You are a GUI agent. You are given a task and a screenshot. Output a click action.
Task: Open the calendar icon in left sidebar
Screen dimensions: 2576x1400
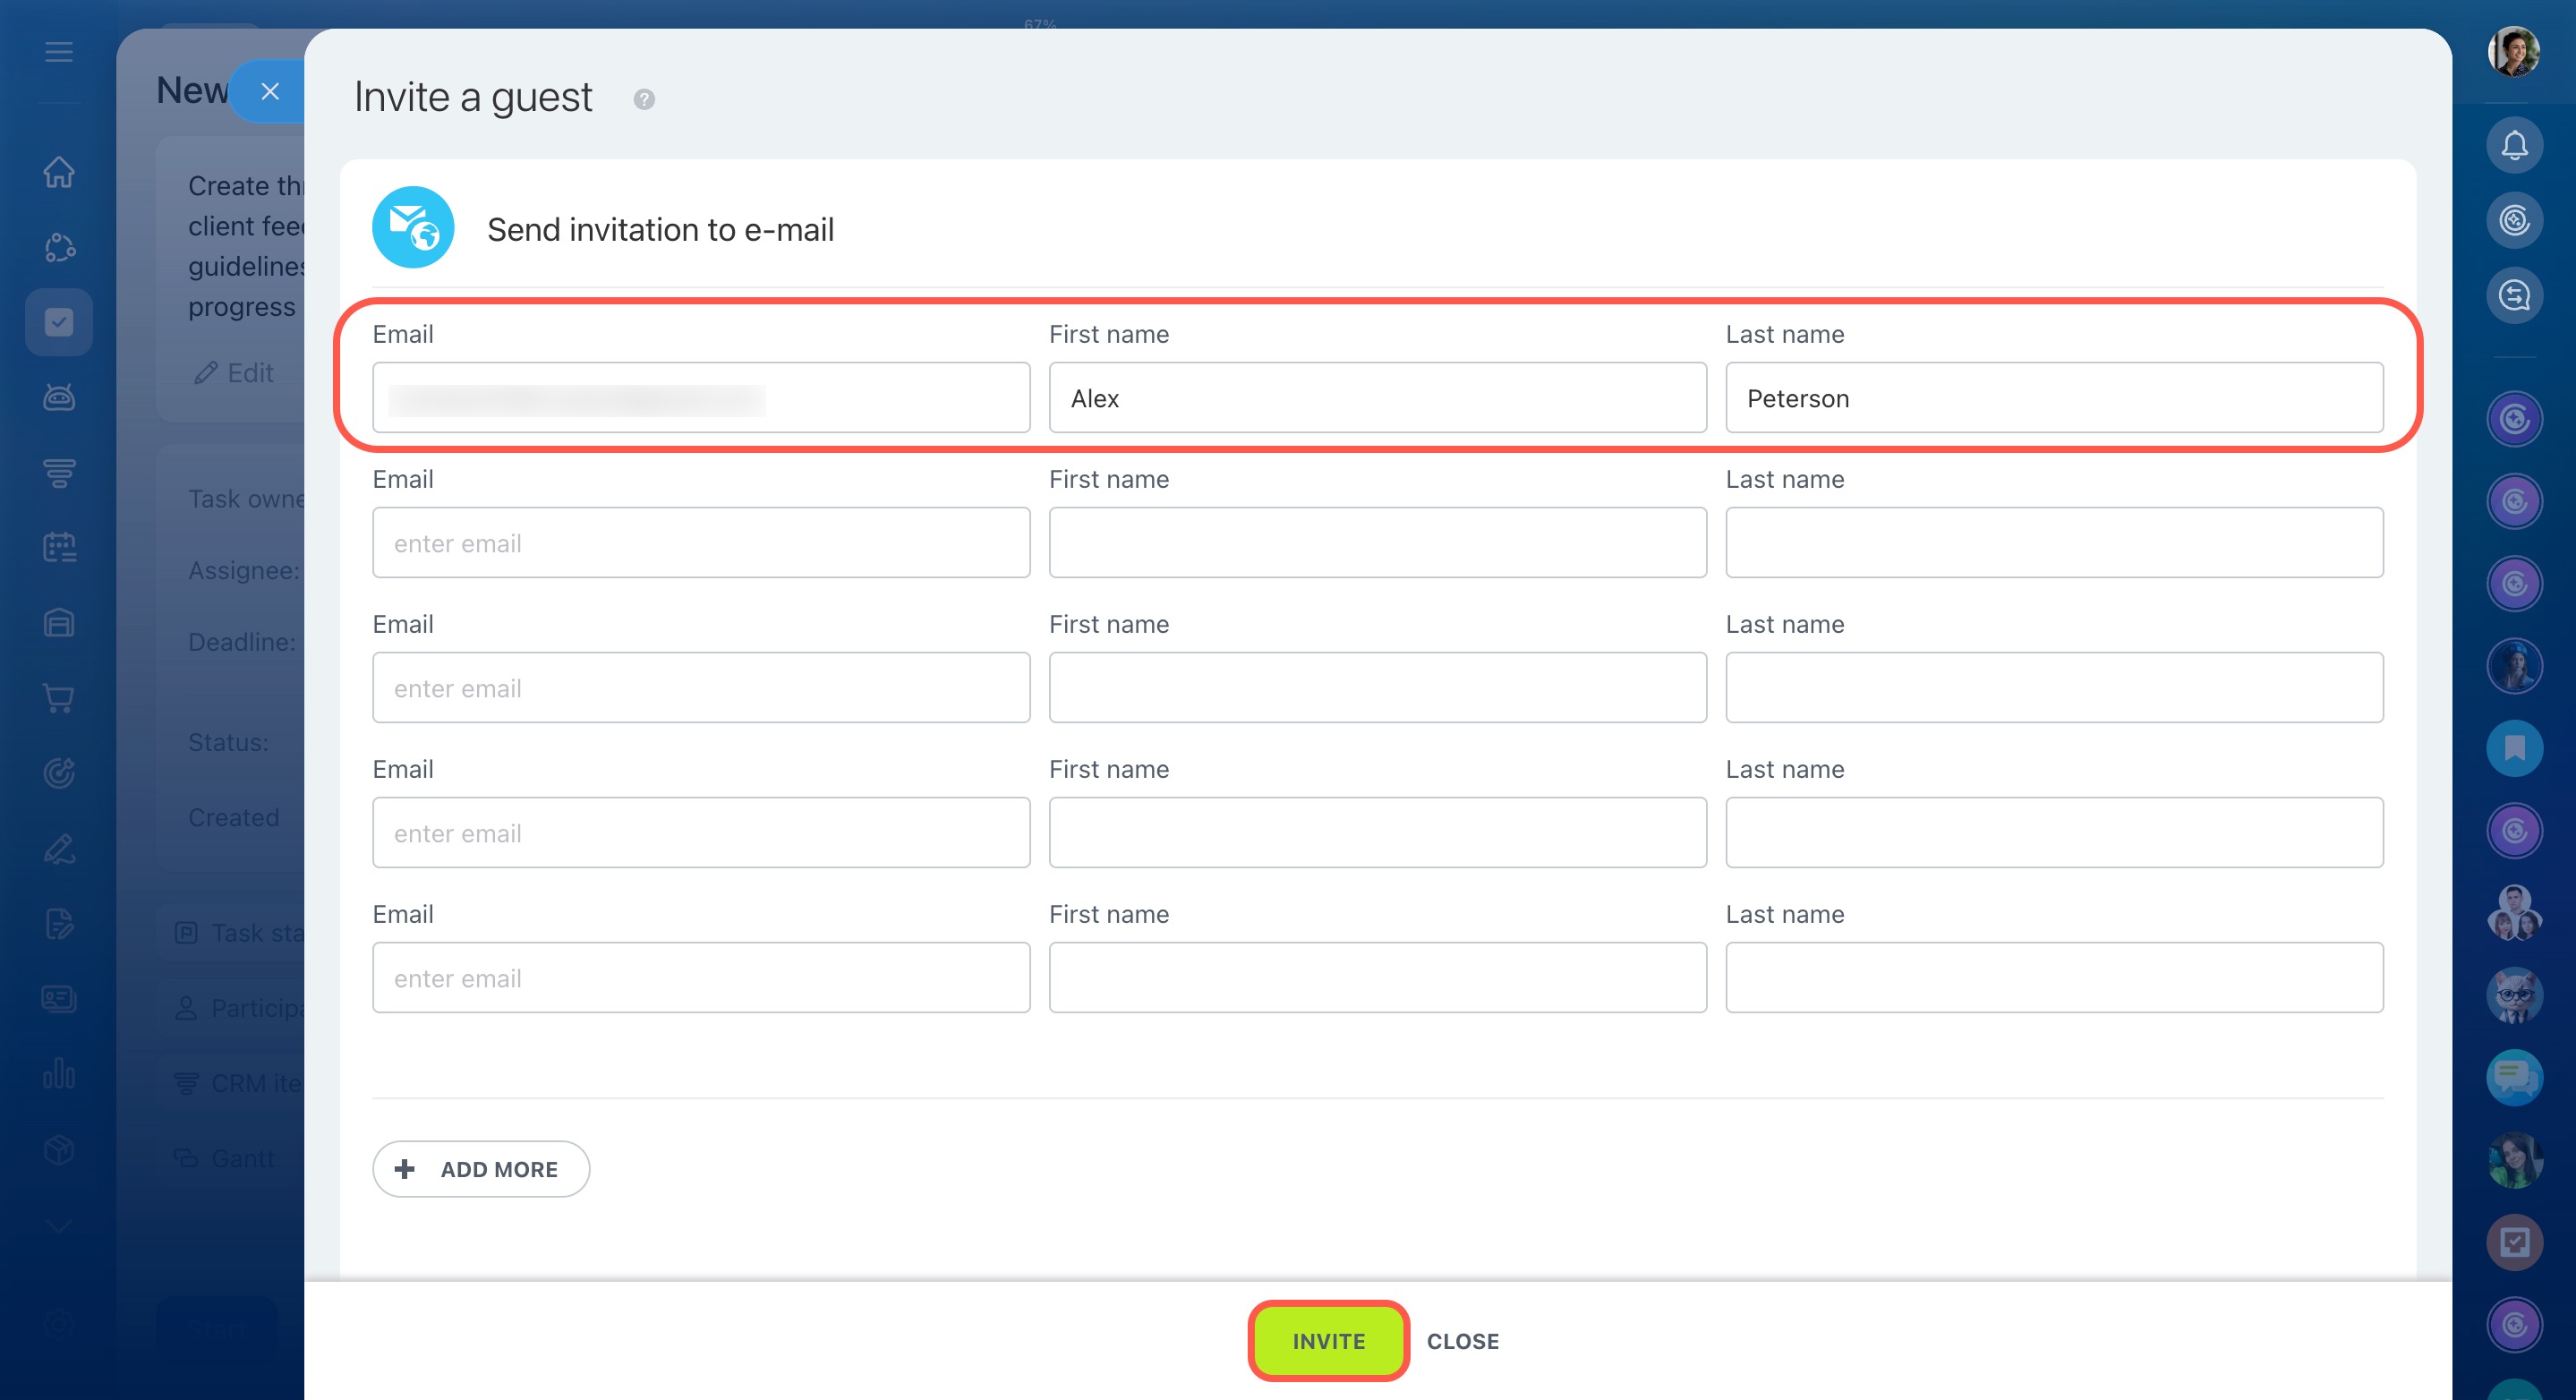[59, 547]
